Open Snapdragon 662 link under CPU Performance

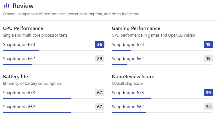[x=19, y=58]
